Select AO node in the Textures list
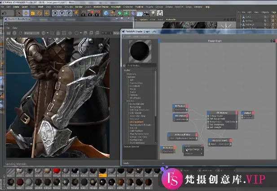Screen dimensions: 277x191 (x=132, y=80)
